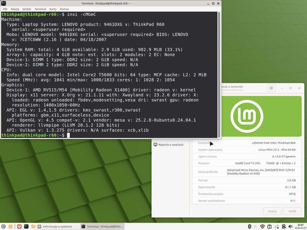Open the Terminal menu in the menu bar
The height and width of the screenshot is (230, 307).
click(x=40, y=9)
